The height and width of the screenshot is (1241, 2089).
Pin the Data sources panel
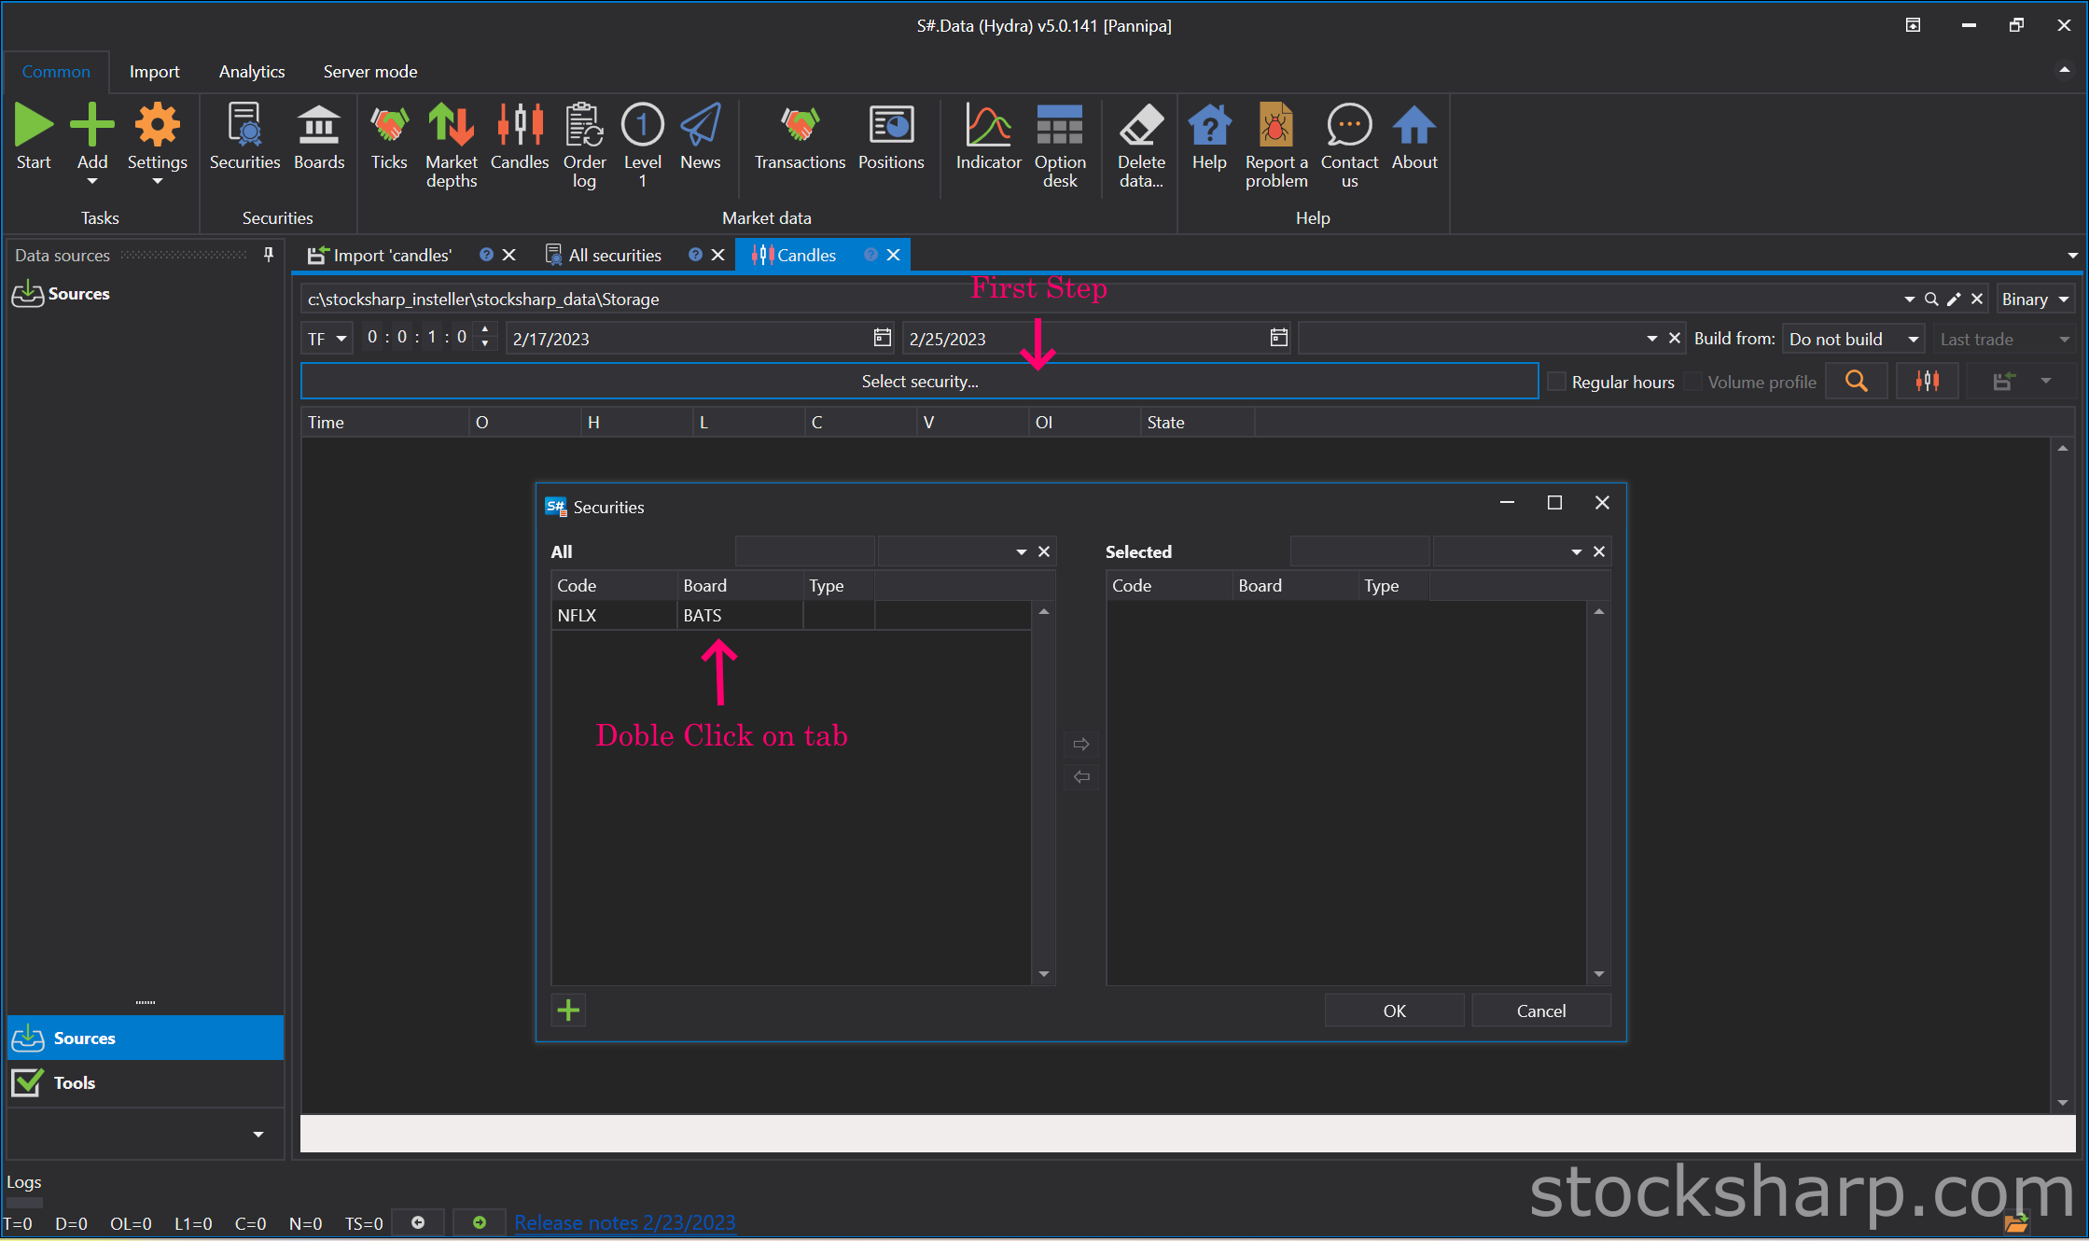click(269, 255)
